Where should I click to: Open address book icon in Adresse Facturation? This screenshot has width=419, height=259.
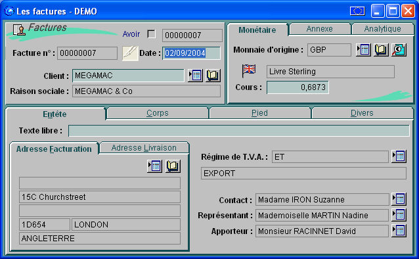173,166
